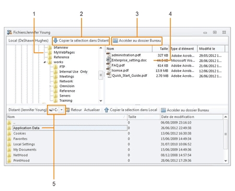Click the Application Data folder icon
This screenshot has height=191, width=235.
9,128
